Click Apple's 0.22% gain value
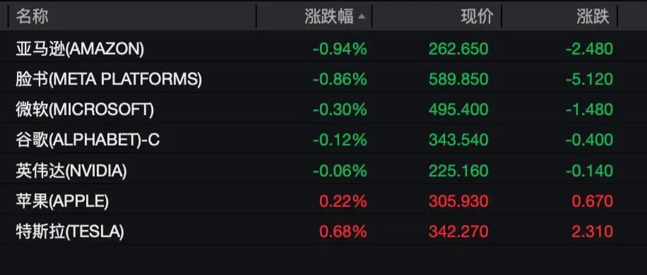Viewport: 647px width, 275px height. pos(343,201)
